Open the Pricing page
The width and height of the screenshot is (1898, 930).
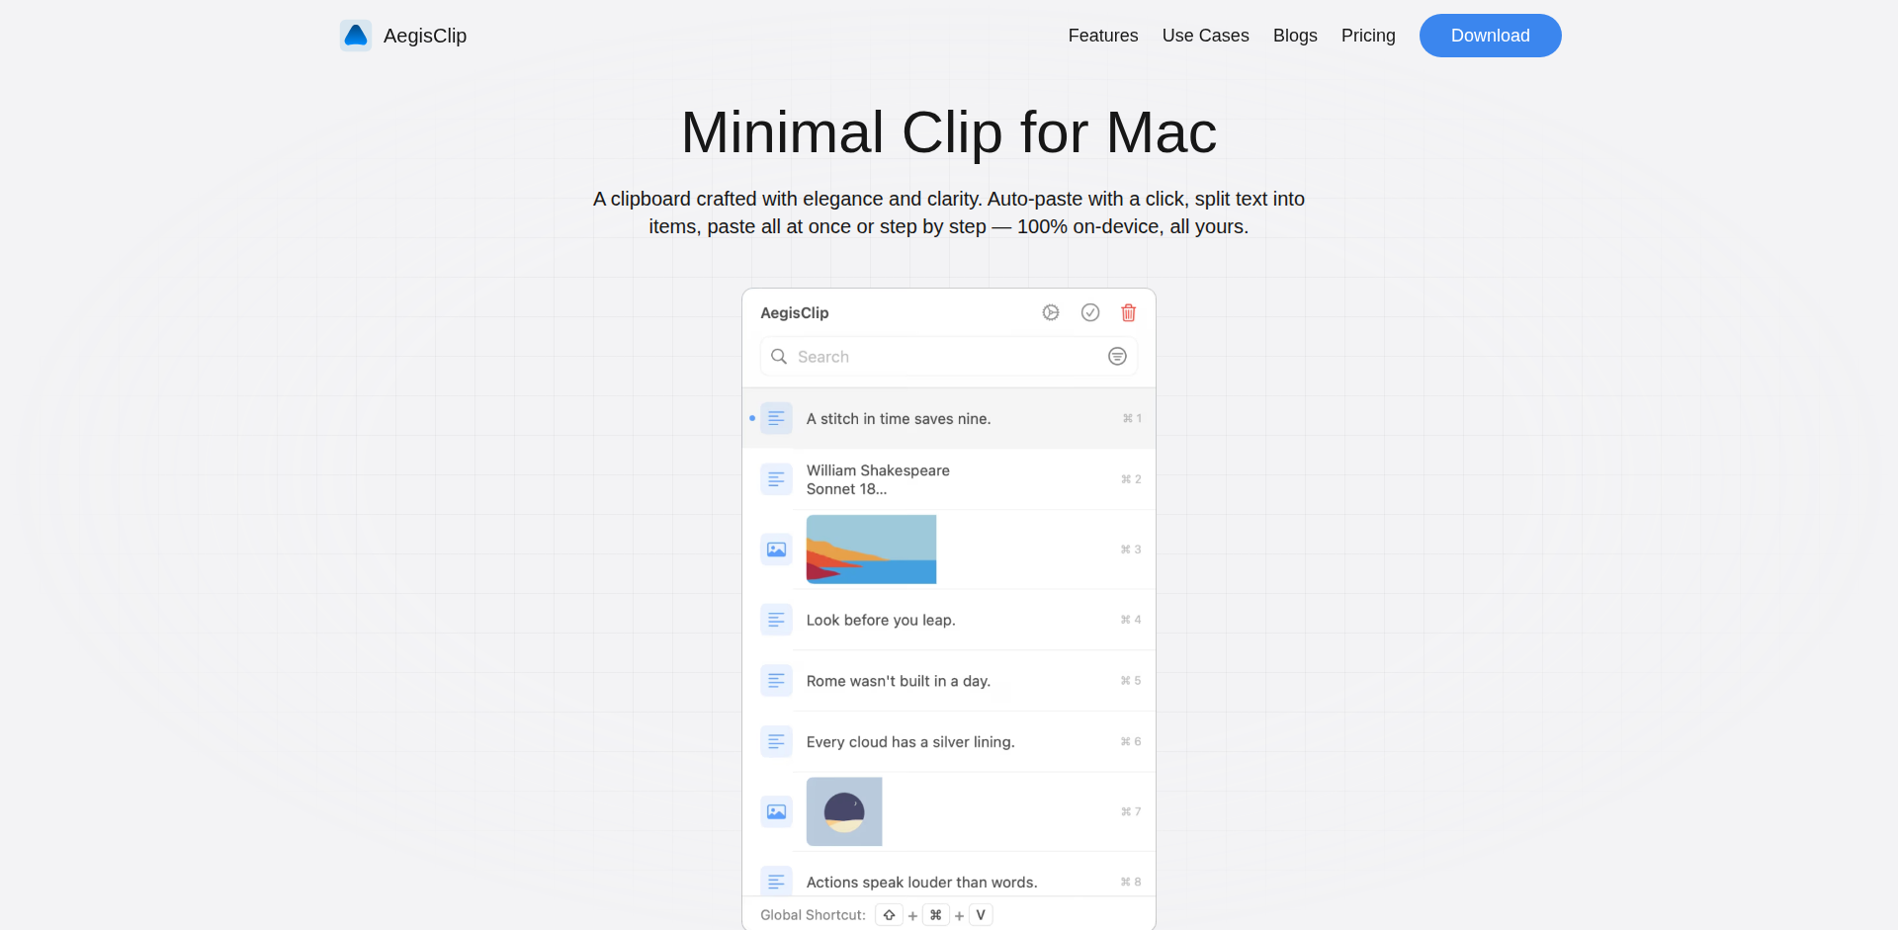1368,36
